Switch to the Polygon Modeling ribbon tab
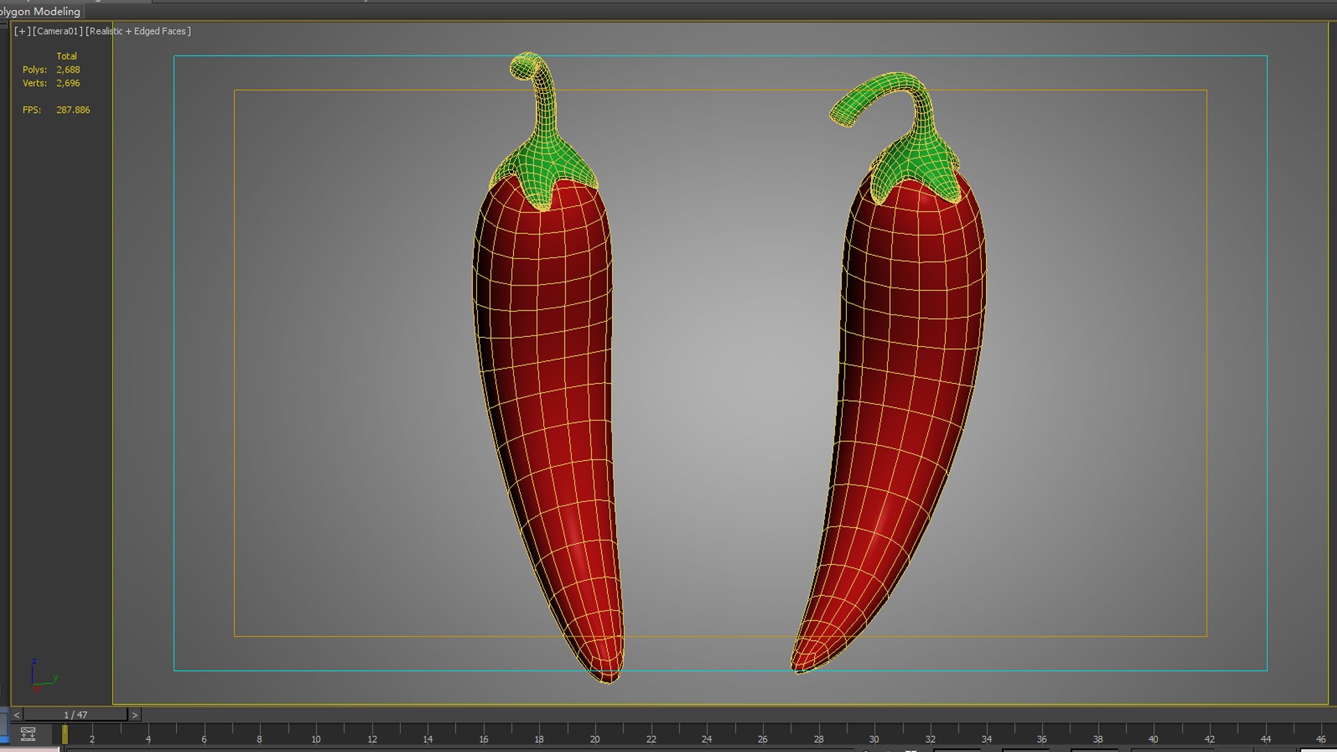Viewport: 1337px width, 752px height. pos(40,11)
